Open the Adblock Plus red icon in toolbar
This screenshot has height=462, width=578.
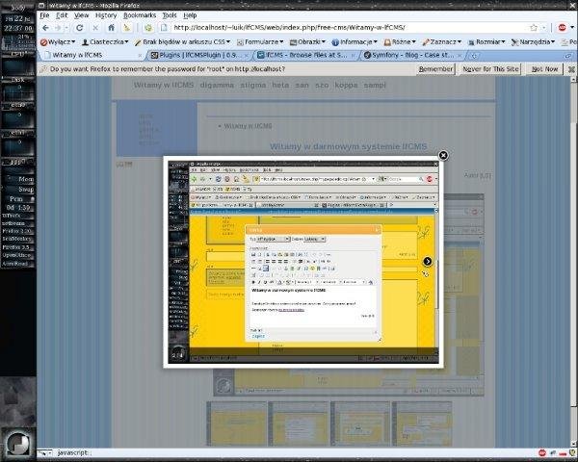(562, 28)
